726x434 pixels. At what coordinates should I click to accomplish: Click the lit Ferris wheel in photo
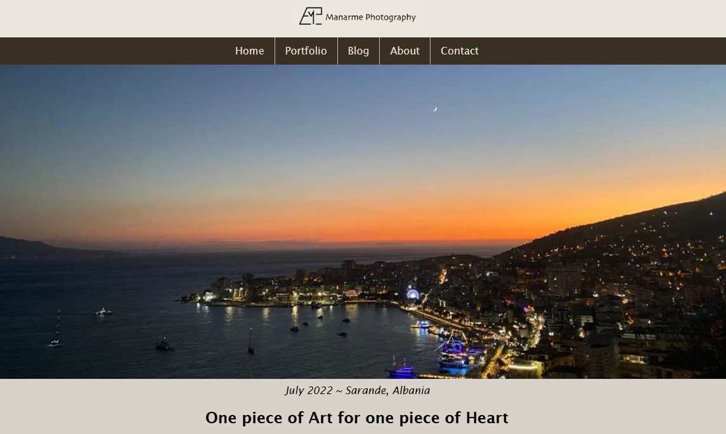(413, 294)
